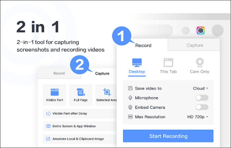
Task: Choose the Full Page capture icon
Action: (x=81, y=92)
